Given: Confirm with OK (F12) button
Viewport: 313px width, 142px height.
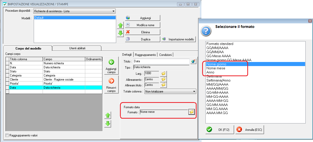Looking at the screenshot, I should (220, 130).
